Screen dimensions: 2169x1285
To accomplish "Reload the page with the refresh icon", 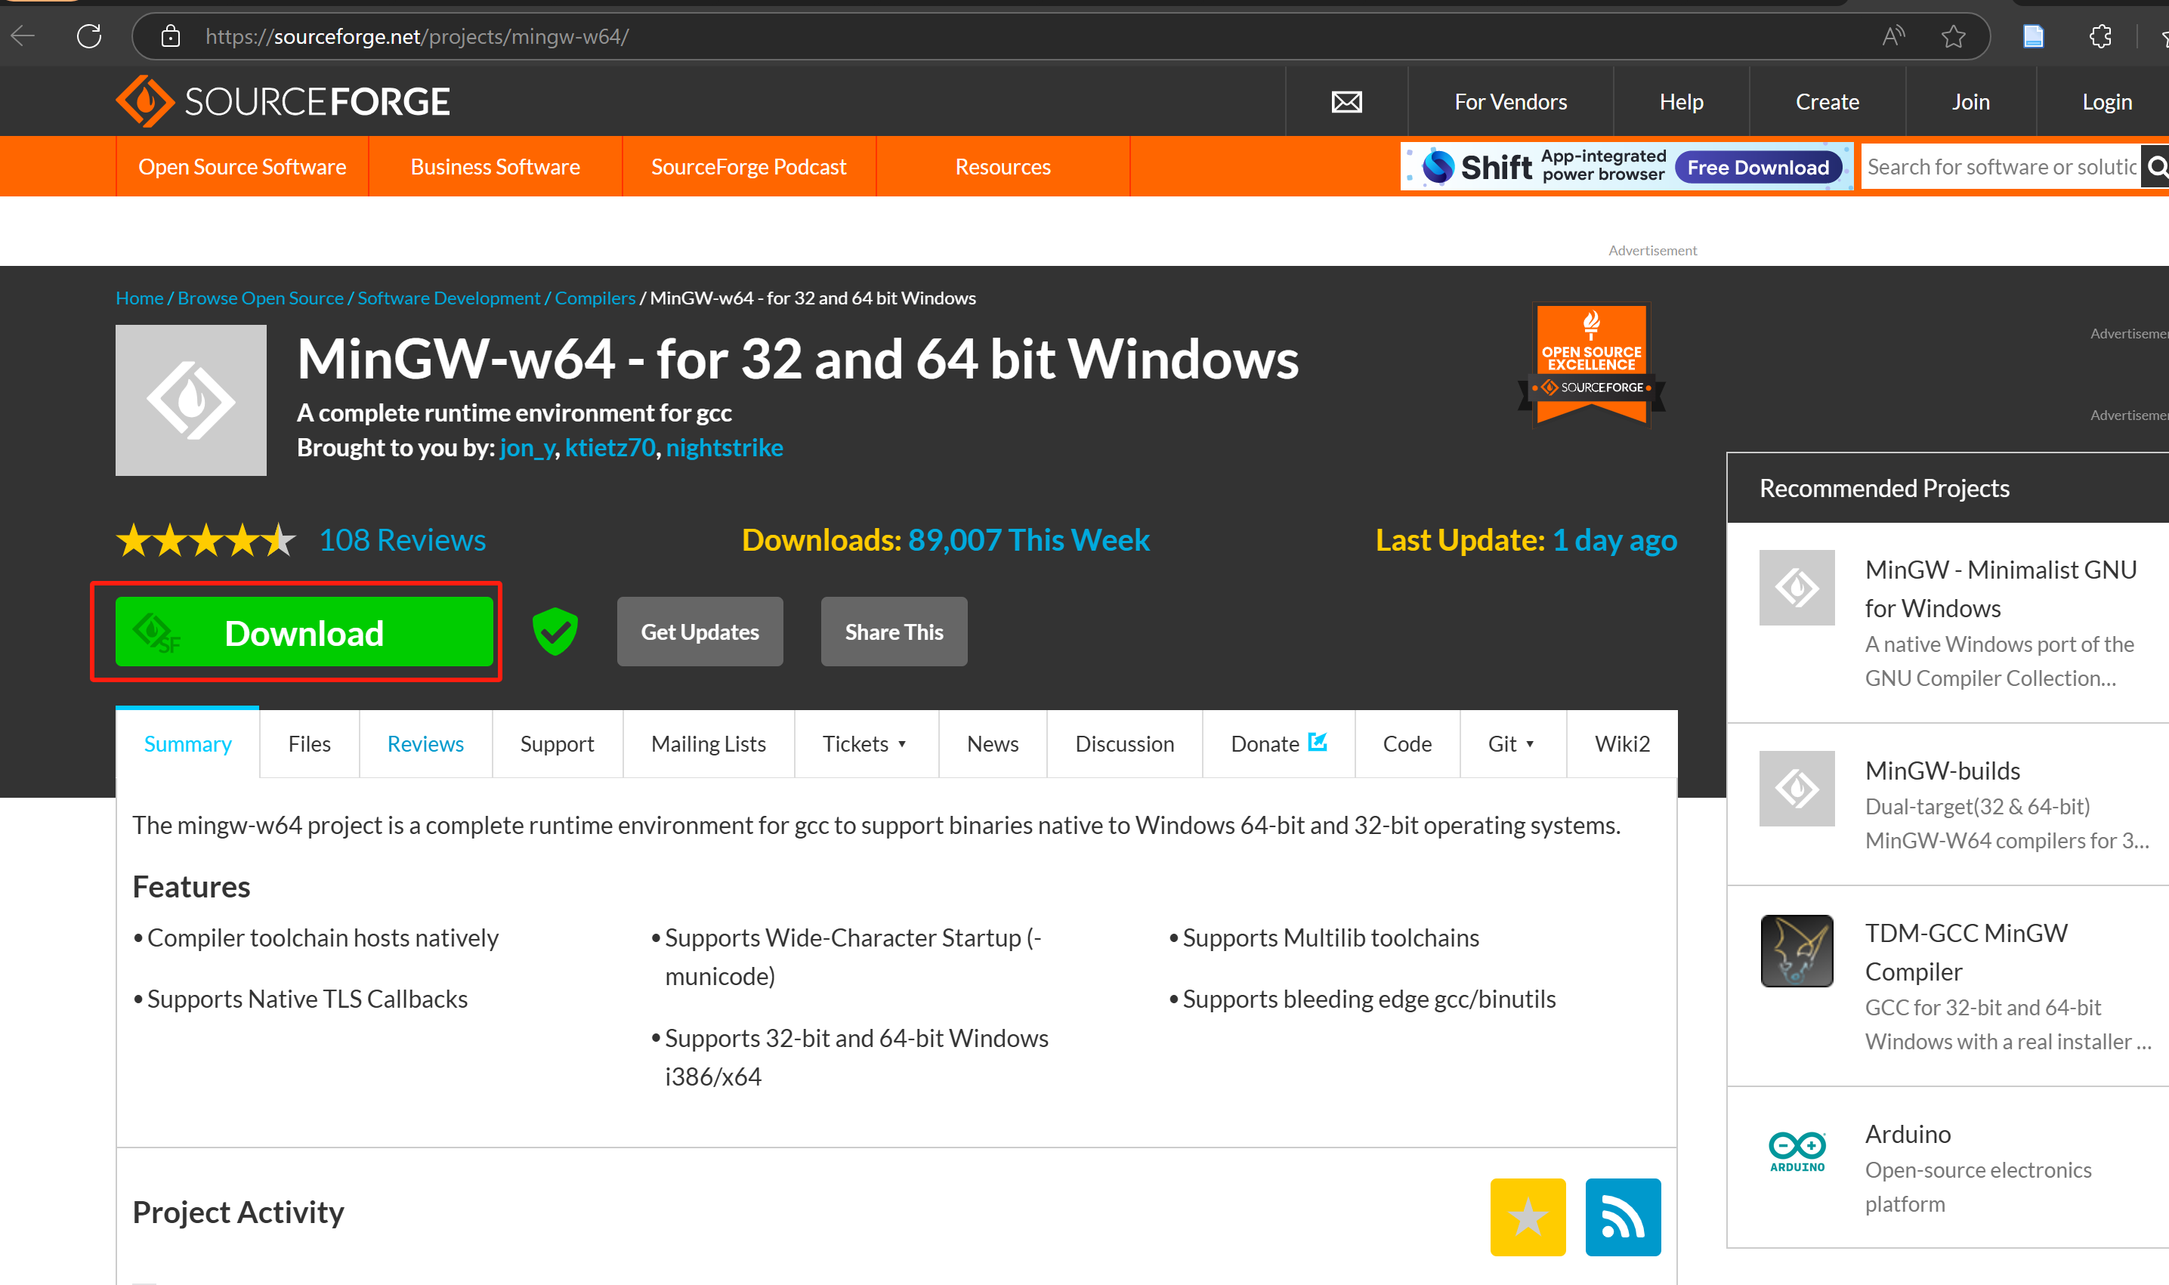I will tap(89, 36).
